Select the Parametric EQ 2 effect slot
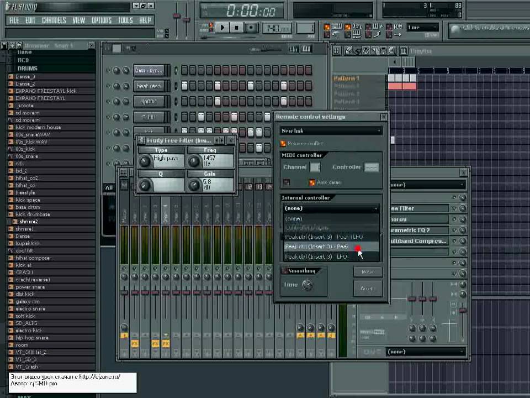 pos(419,230)
